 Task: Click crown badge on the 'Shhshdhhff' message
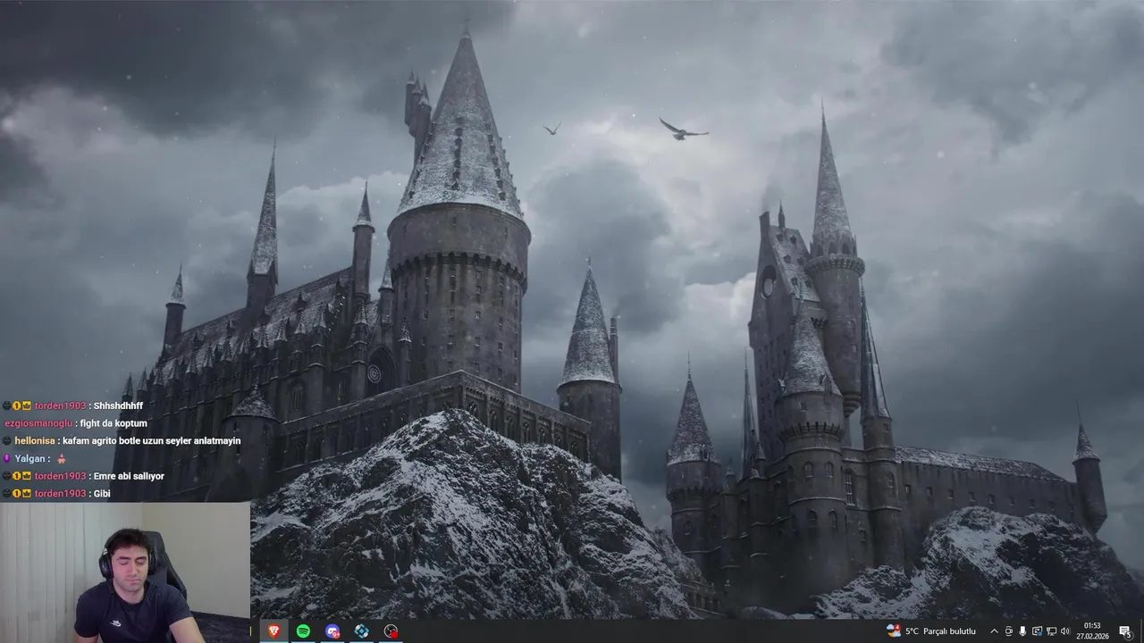point(27,405)
